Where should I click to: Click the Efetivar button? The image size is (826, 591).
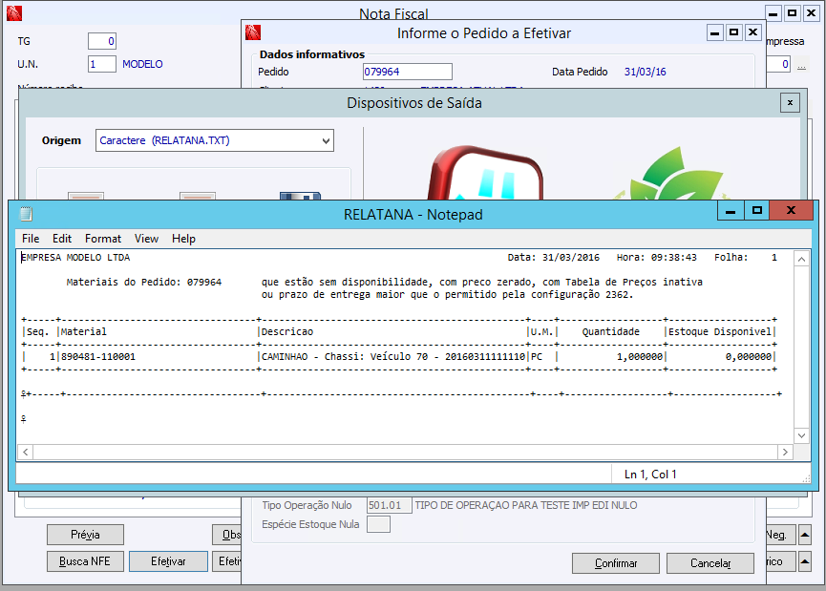169,561
